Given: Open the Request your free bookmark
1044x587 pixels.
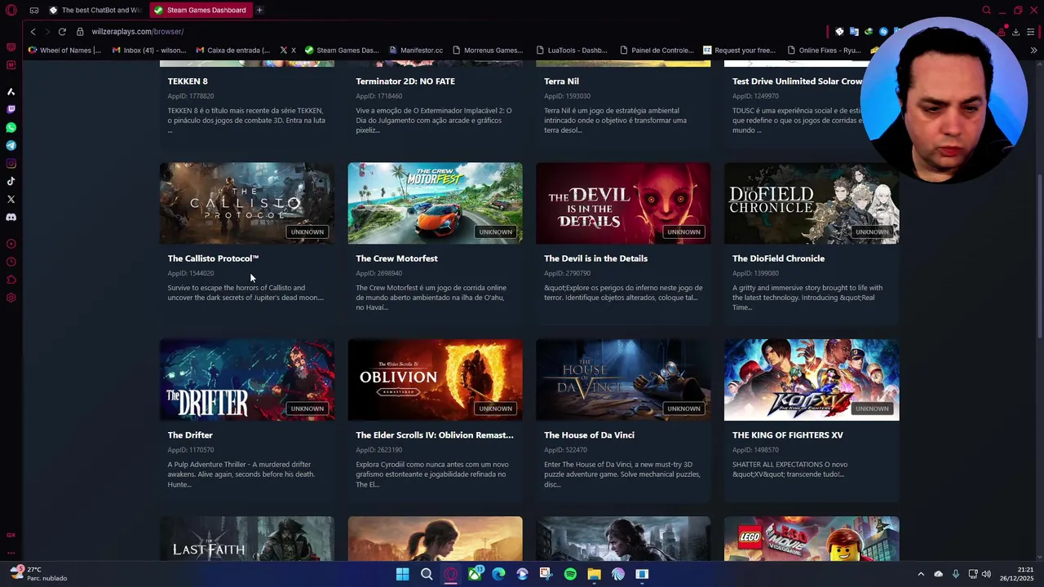Looking at the screenshot, I should tap(739, 50).
